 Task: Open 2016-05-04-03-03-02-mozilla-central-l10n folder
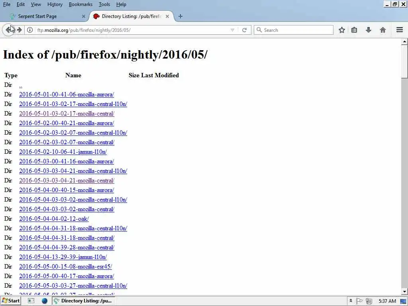pos(73,200)
